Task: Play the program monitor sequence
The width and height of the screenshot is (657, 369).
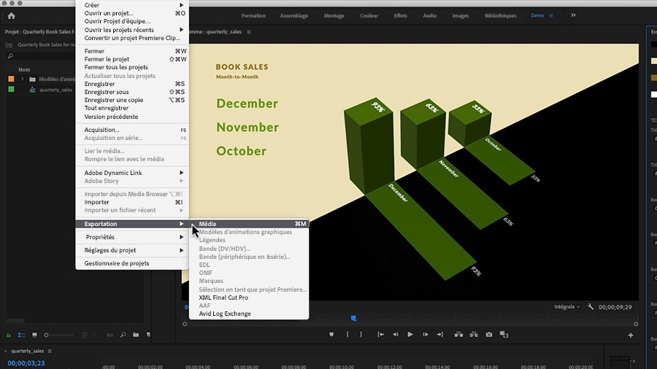Action: (x=410, y=335)
